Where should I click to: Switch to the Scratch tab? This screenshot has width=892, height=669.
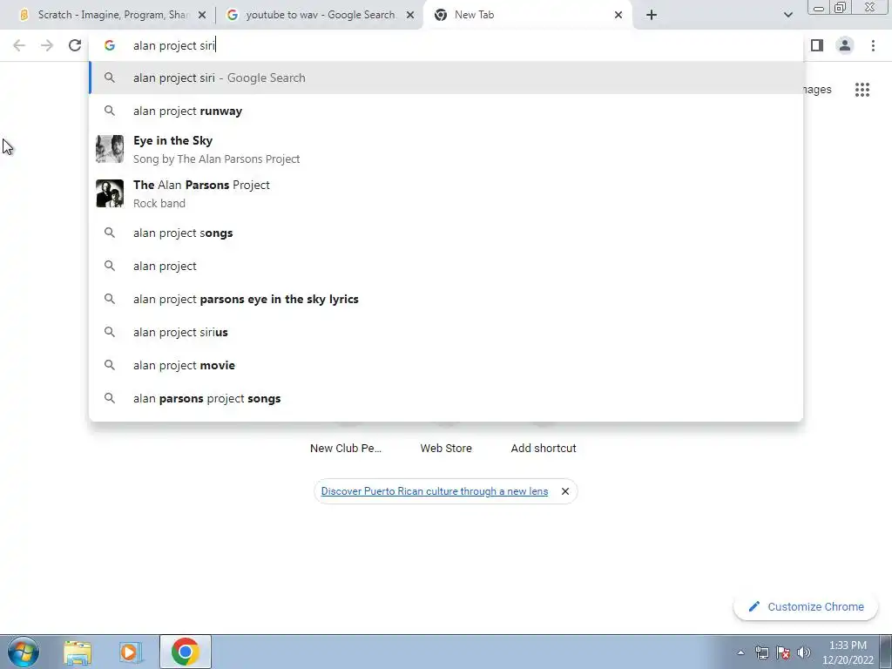click(x=112, y=15)
